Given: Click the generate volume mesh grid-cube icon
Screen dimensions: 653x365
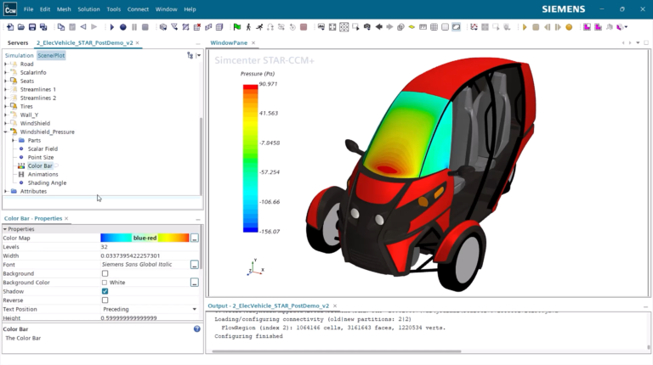Looking at the screenshot, I should pyautogui.click(x=219, y=27).
